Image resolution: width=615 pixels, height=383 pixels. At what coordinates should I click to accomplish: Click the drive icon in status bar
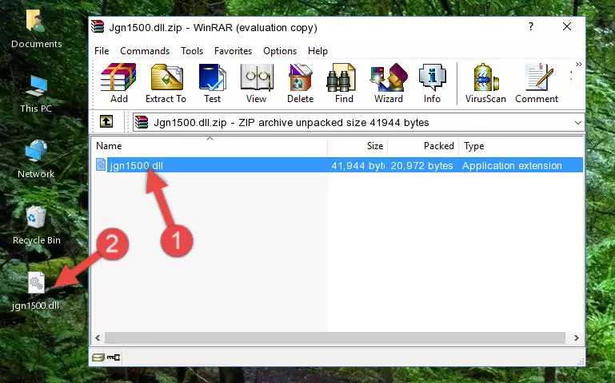(98, 357)
